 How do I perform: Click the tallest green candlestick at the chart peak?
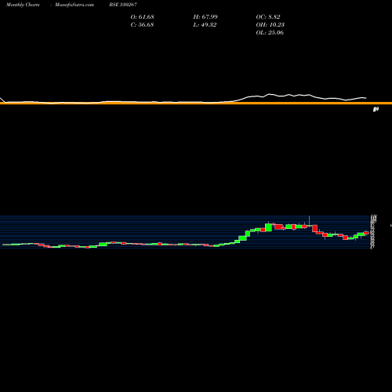pyautogui.click(x=268, y=227)
